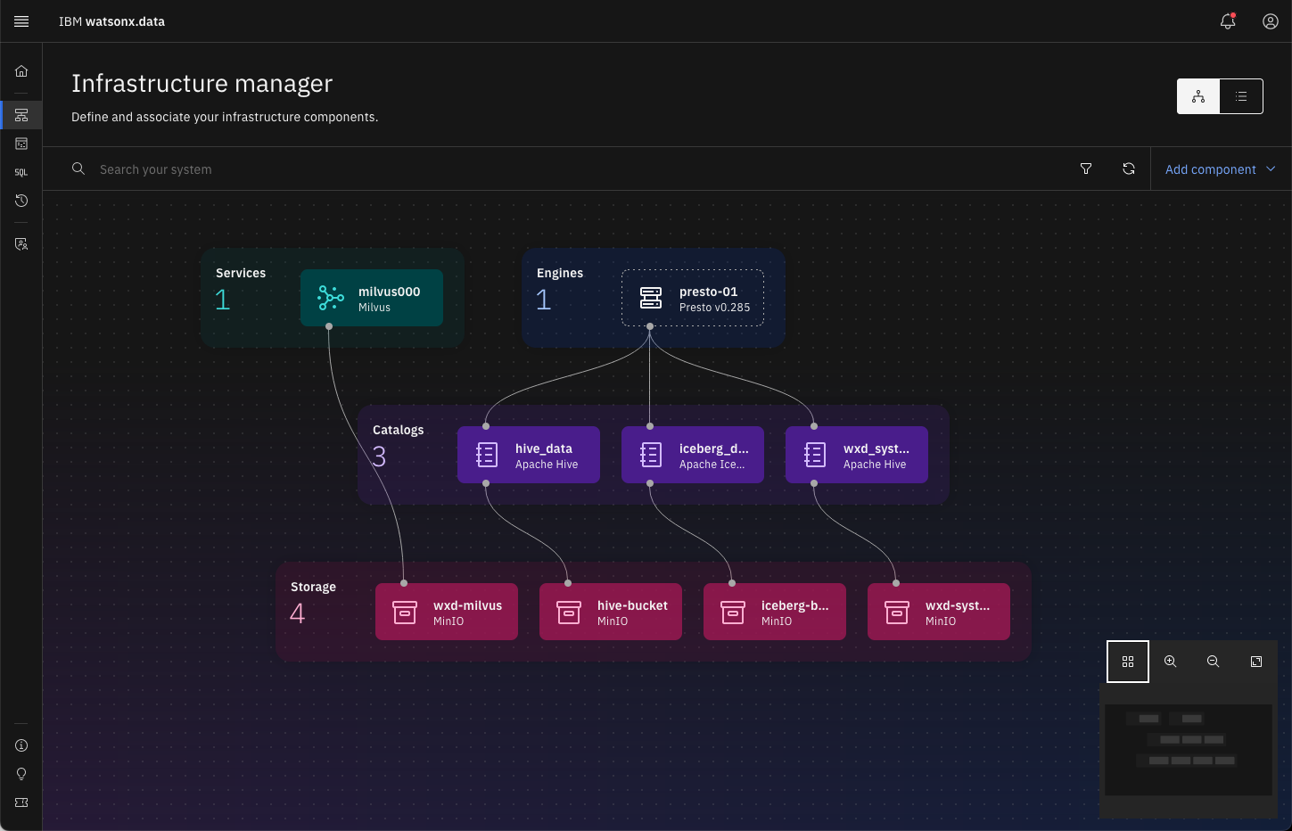Click the iceberg catalog notebook icon
This screenshot has height=831, width=1292.
pyautogui.click(x=651, y=455)
